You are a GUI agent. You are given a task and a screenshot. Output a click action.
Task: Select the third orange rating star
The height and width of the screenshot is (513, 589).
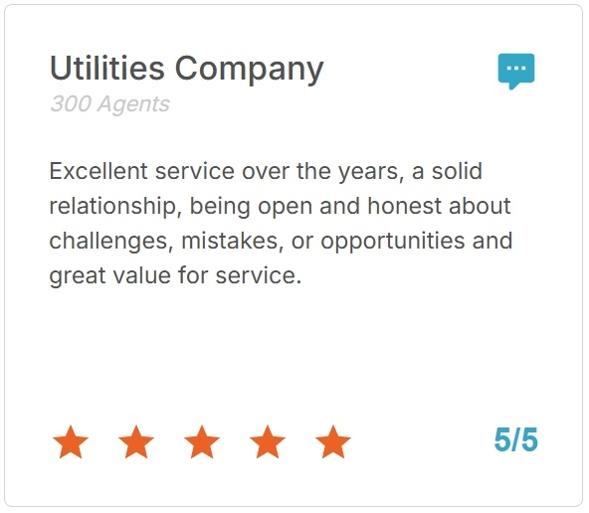point(202,441)
